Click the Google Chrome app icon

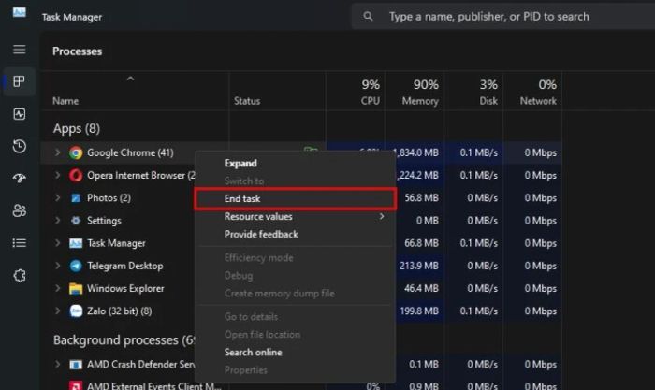click(76, 152)
